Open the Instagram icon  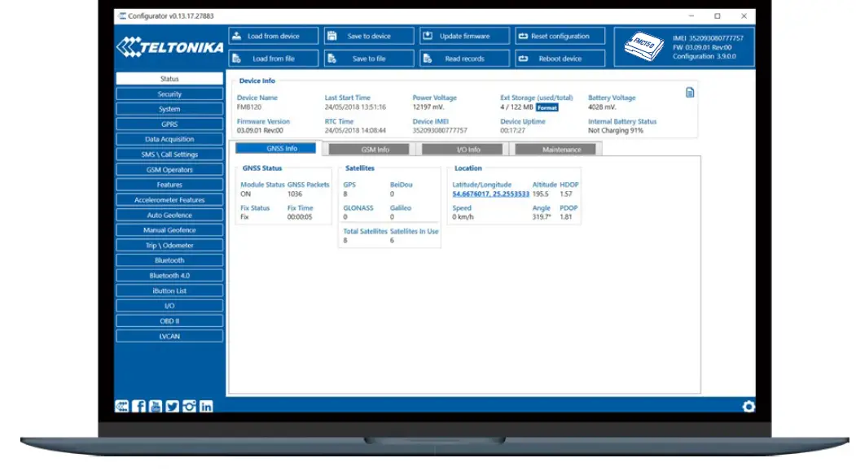(x=189, y=407)
